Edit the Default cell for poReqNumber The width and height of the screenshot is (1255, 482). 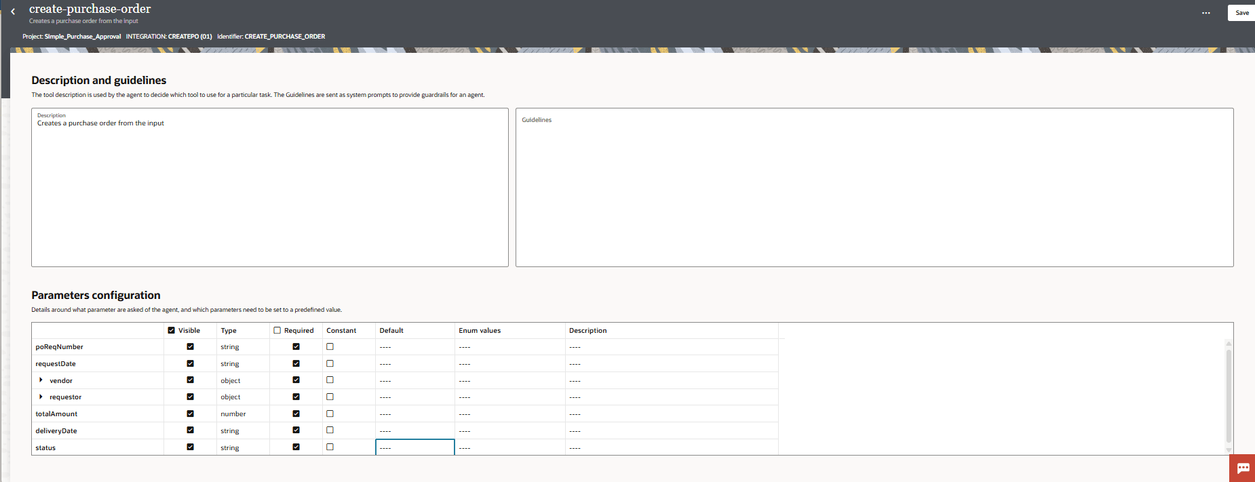[415, 347]
